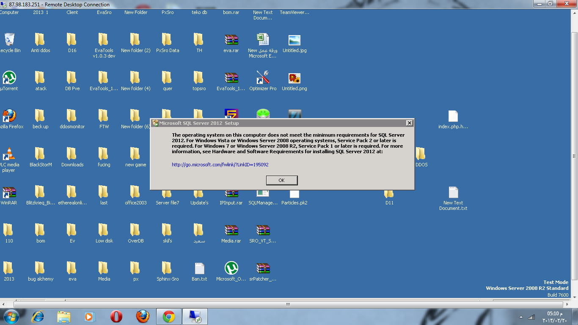578x325 pixels.
Task: Select the BlackStorM folder
Action: point(41,157)
